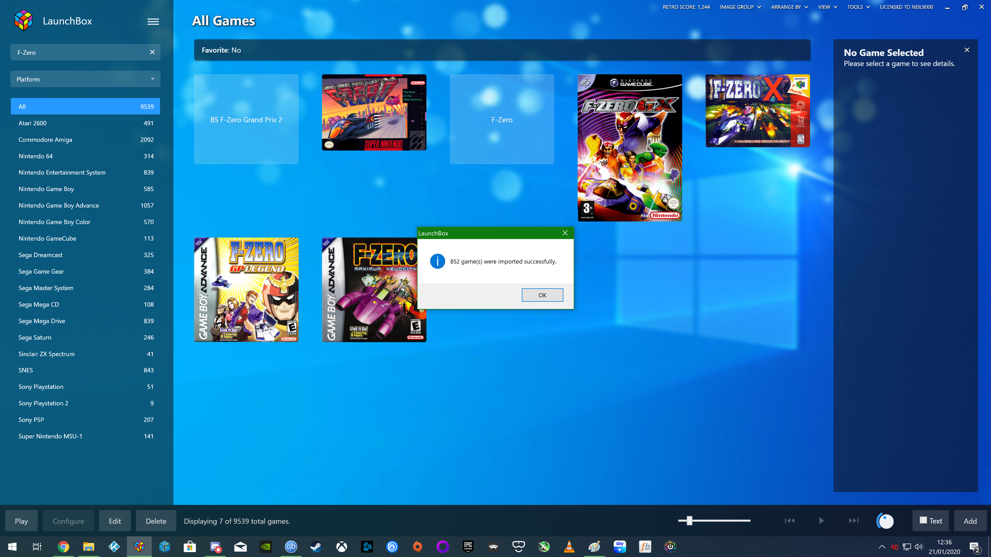The height and width of the screenshot is (557, 991).
Task: Toggle the Text checkbox in bottom bar
Action: pos(923,520)
